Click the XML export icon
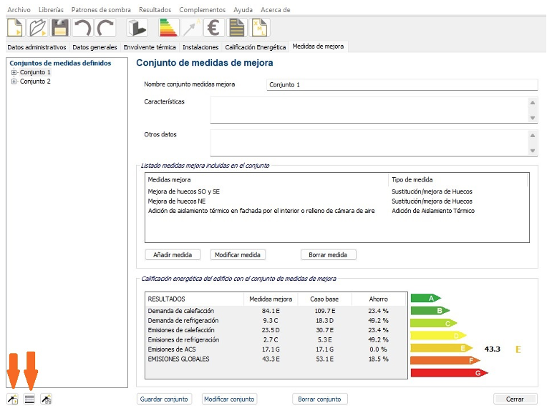This screenshot has height=418, width=552. point(259,28)
